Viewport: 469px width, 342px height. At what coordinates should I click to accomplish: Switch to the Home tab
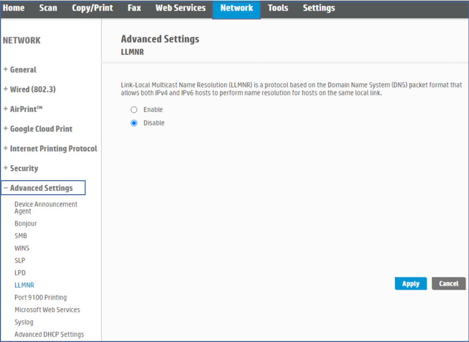click(14, 8)
